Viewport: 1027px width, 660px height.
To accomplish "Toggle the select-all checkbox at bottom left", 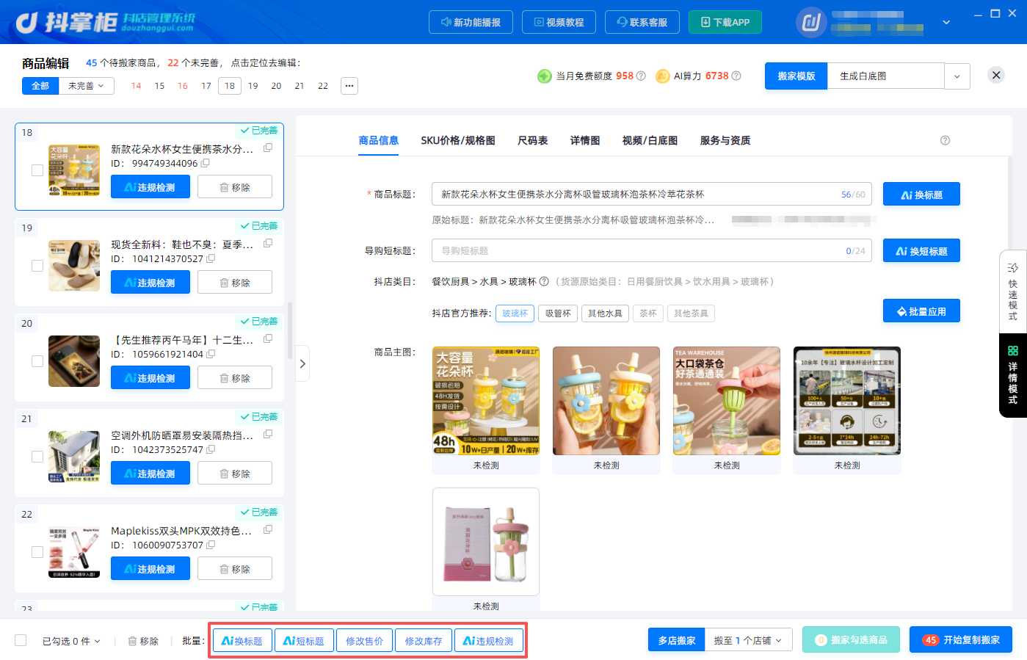I will click(21, 640).
